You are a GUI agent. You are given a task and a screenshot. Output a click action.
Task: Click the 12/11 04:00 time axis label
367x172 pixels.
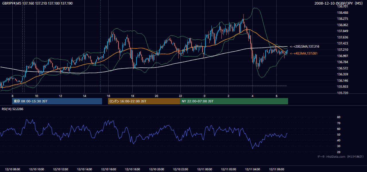coord(252,169)
